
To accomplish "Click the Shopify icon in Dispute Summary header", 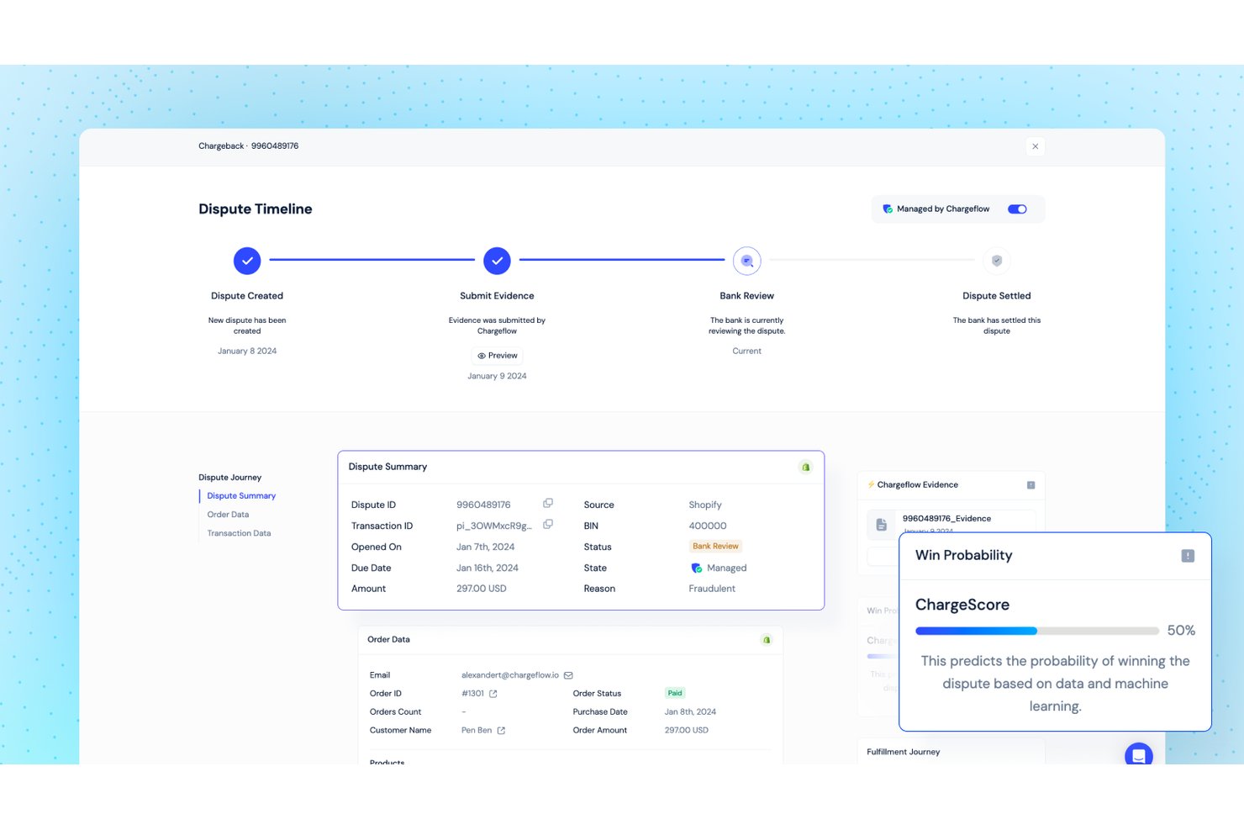I will [x=805, y=468].
